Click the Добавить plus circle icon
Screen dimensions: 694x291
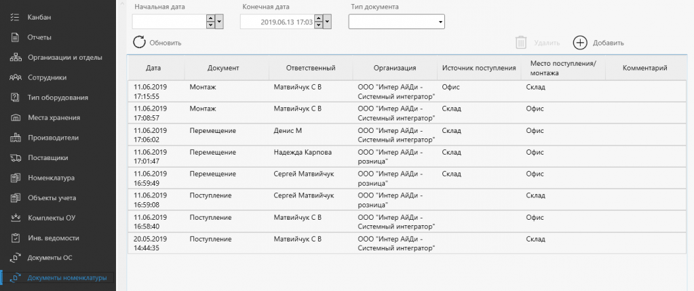580,43
